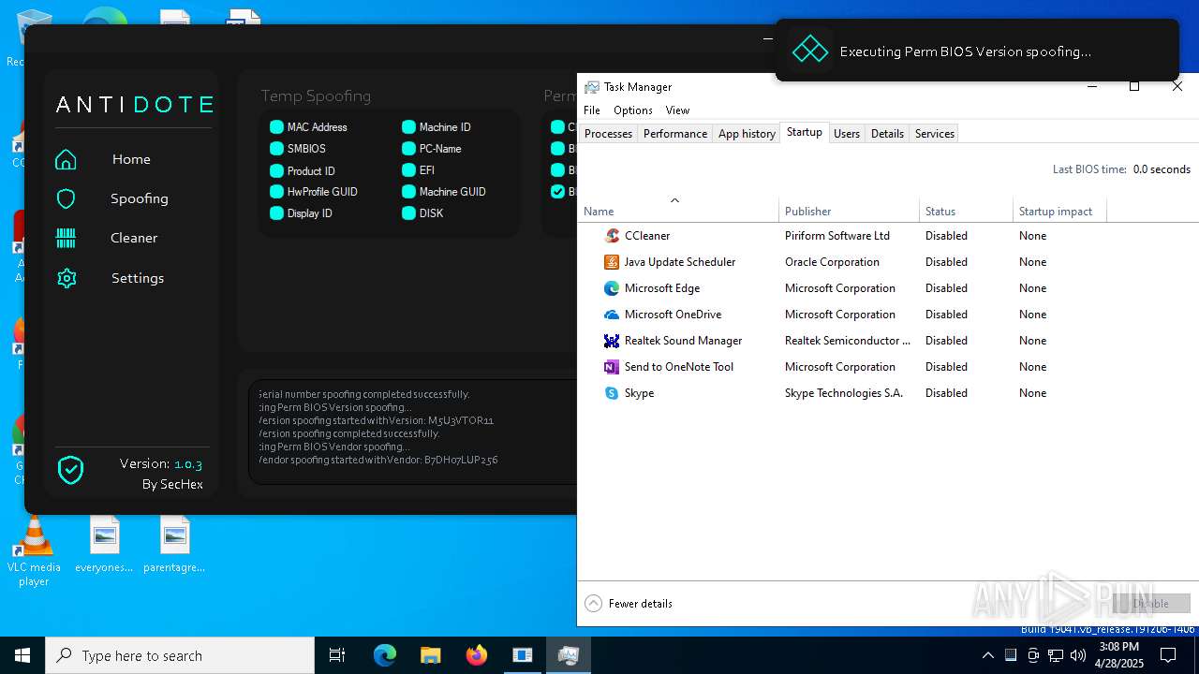1199x674 pixels.
Task: Click Disabled status in the Skype row
Action: [x=946, y=393]
